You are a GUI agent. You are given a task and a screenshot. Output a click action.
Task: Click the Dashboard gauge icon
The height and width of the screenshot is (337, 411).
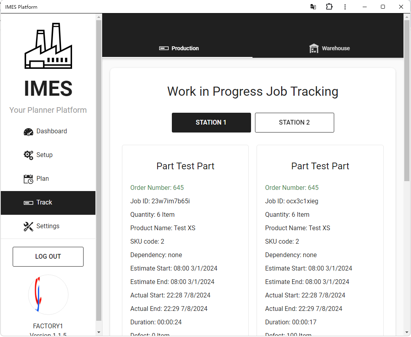click(x=28, y=132)
